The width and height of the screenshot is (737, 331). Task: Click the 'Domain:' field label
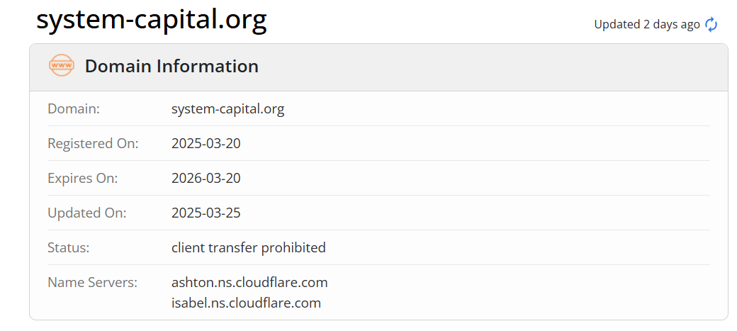(74, 109)
